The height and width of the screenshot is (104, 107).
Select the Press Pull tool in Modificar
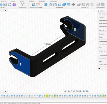coord(46,5)
